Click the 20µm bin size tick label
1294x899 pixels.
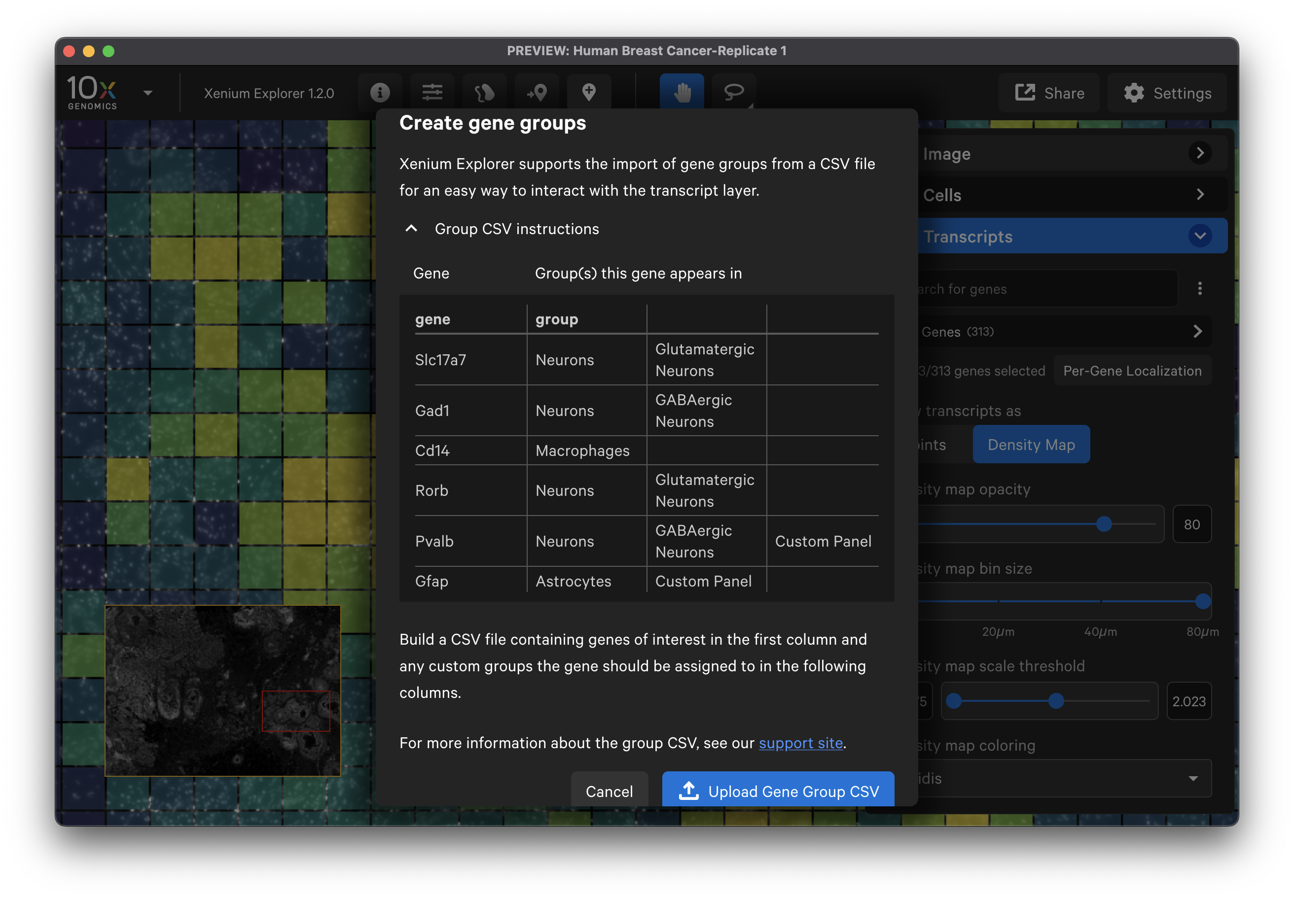pos(998,631)
